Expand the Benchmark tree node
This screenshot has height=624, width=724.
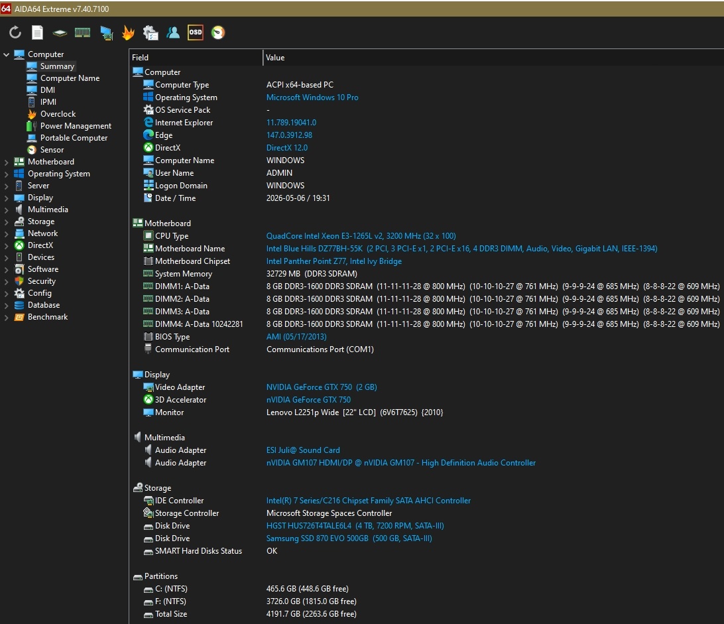(x=7, y=318)
